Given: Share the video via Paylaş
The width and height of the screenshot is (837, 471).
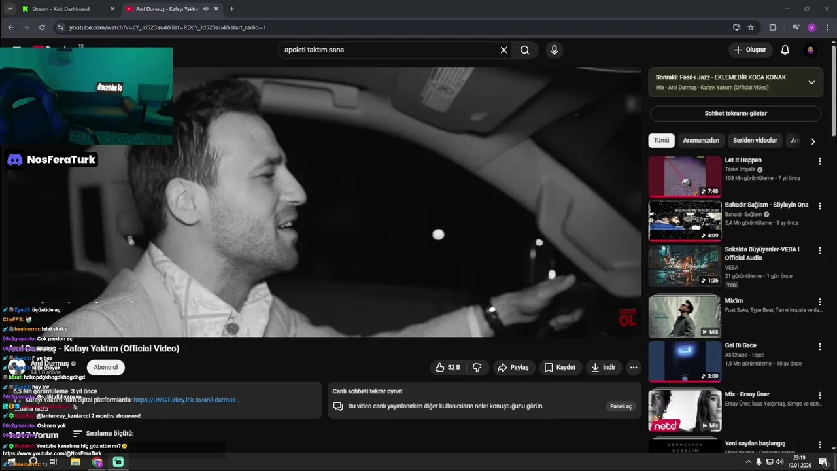Looking at the screenshot, I should (513, 368).
